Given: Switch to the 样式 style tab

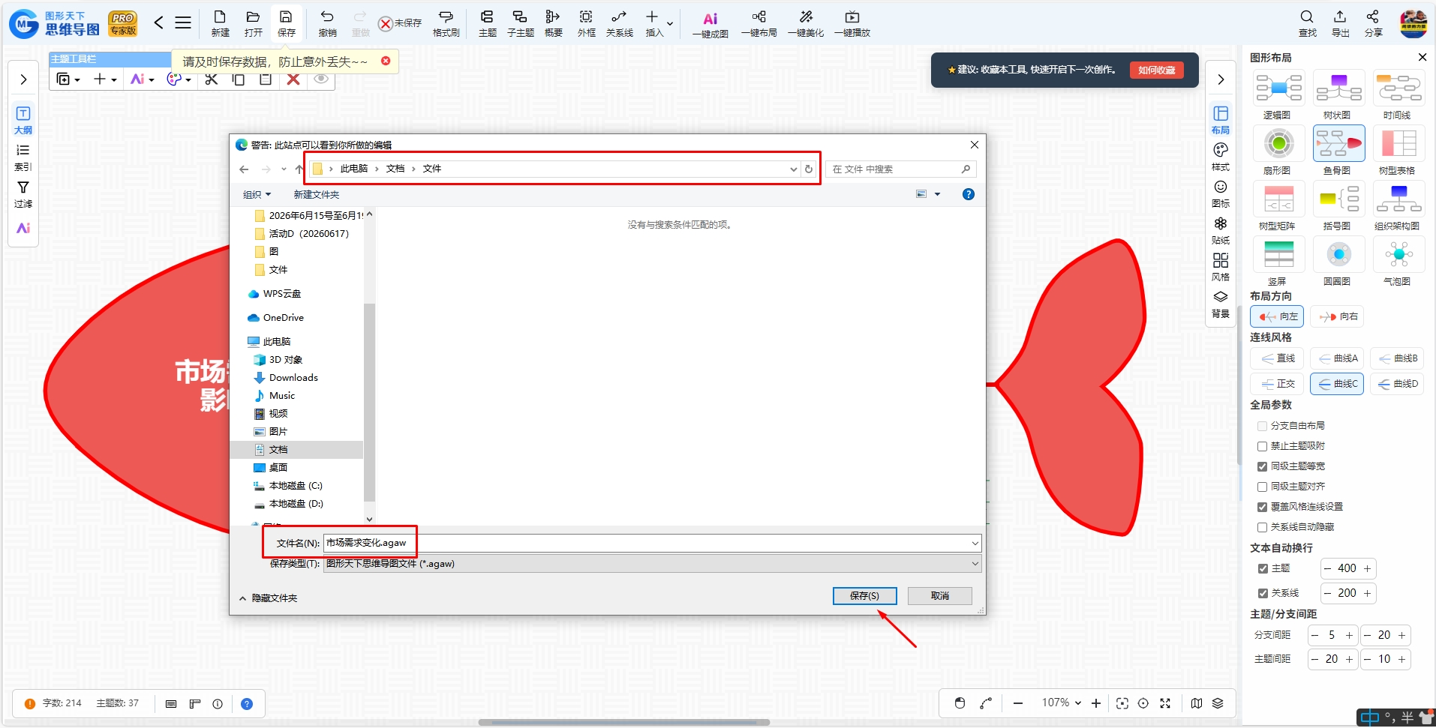Looking at the screenshot, I should click(1221, 157).
